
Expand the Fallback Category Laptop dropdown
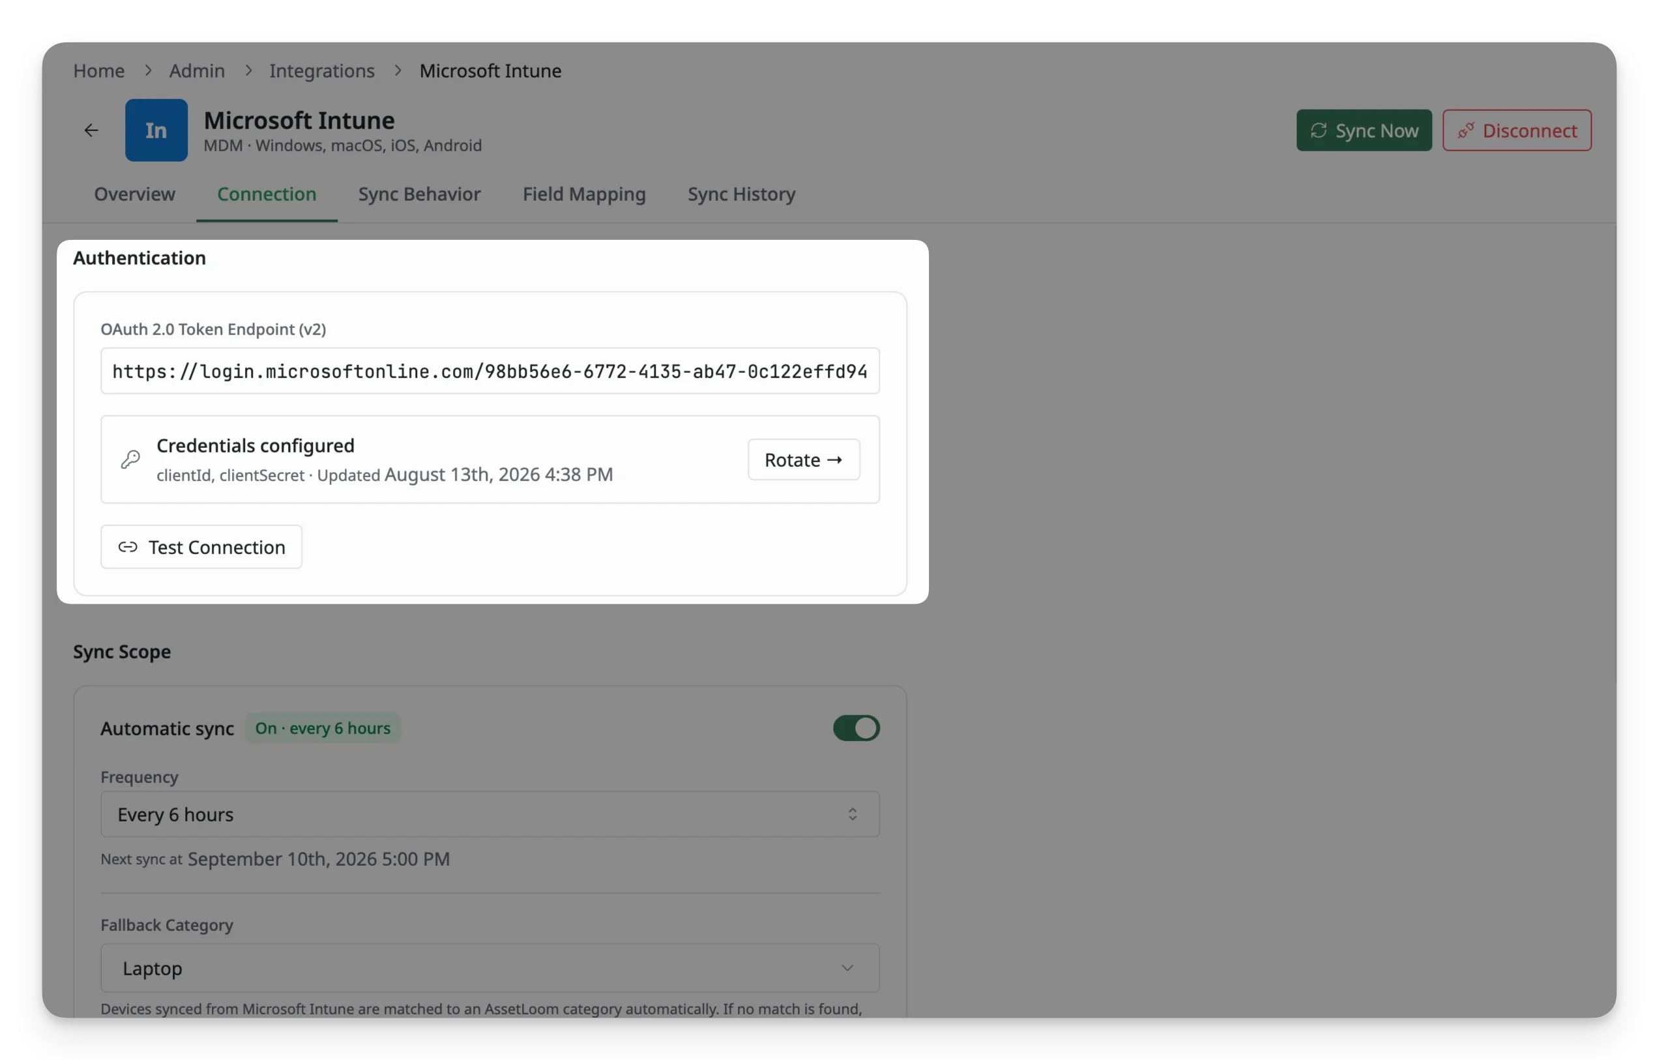pyautogui.click(x=491, y=968)
